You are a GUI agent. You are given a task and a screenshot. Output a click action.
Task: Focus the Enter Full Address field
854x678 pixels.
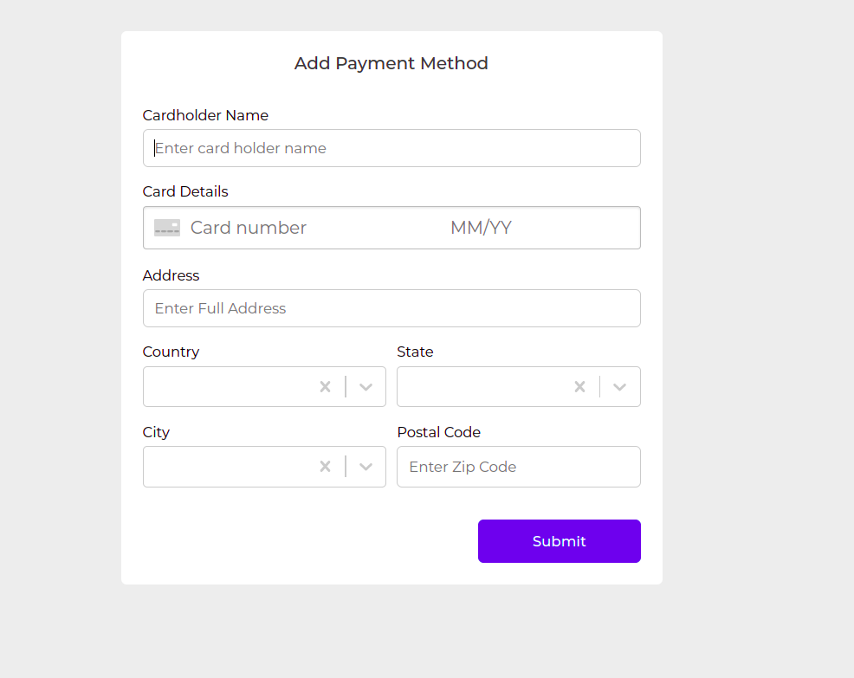coord(391,308)
